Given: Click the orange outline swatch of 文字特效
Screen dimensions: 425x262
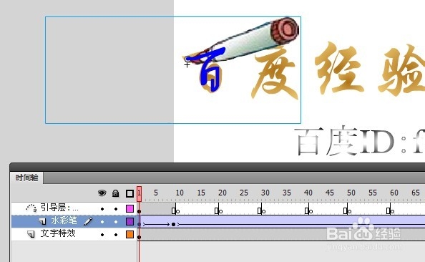Looking at the screenshot, I should (x=130, y=234).
